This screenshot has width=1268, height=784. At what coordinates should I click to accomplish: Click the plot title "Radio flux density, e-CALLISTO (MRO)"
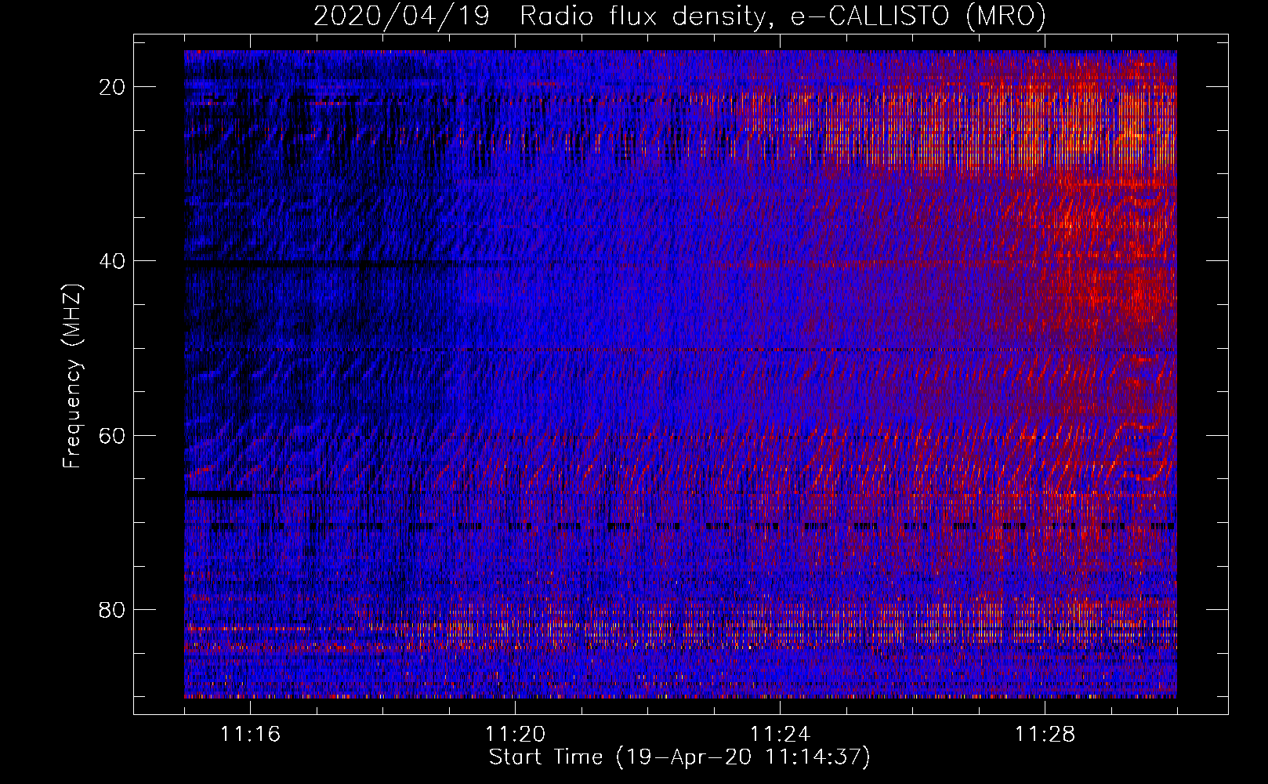[783, 16]
